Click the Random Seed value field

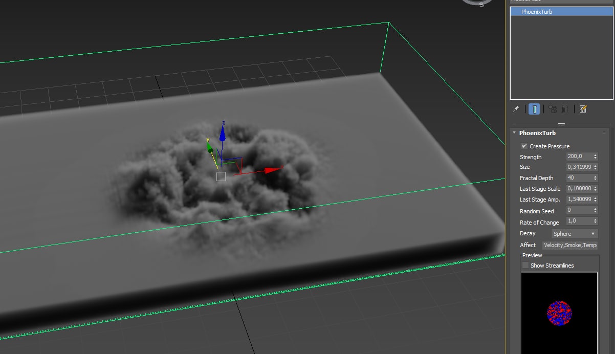pos(579,210)
